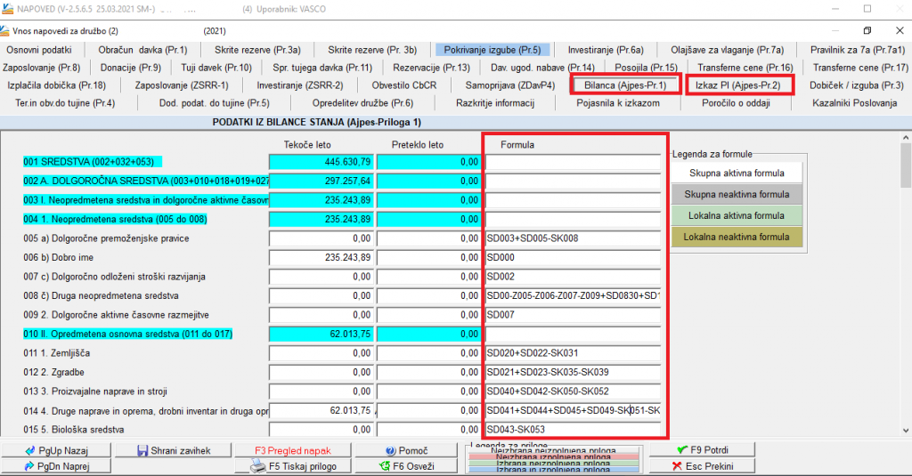Cancel using Esc Prekini button
Image resolution: width=912 pixels, height=476 pixels.
(x=702, y=465)
